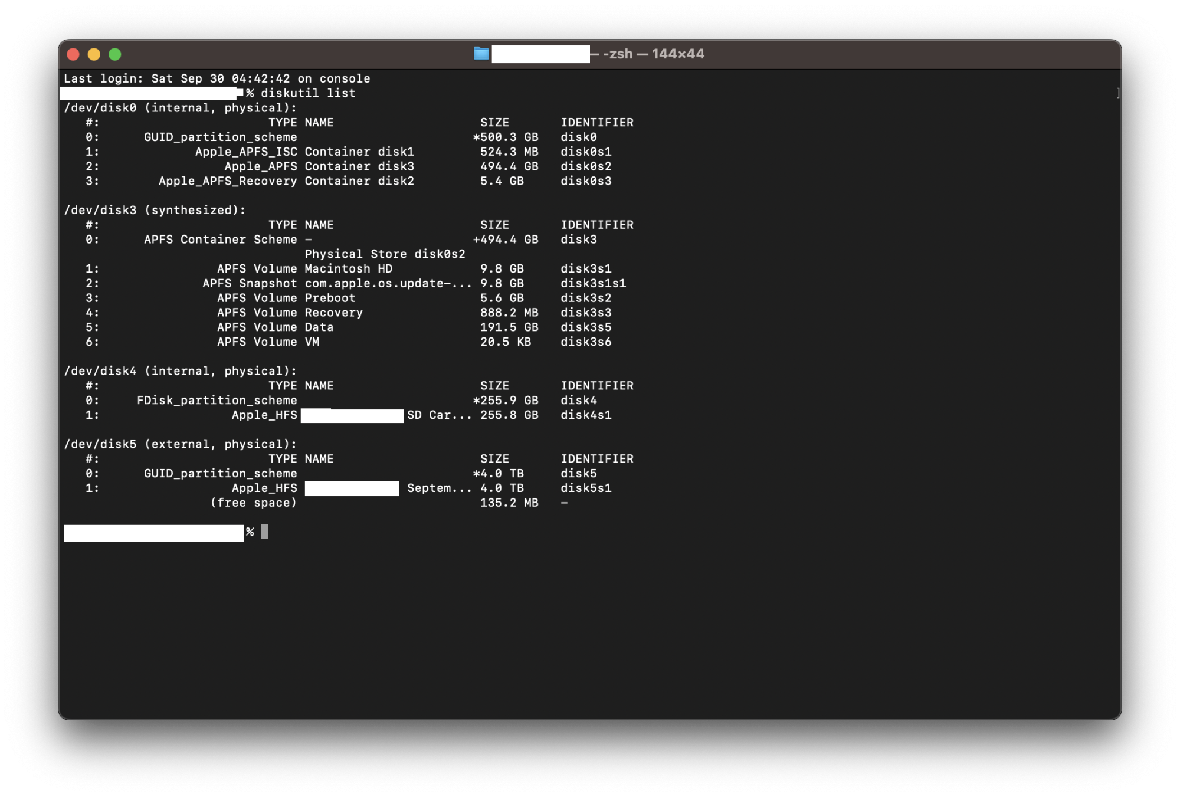Click the '/dev/disk0 (internal, physical):' header
The height and width of the screenshot is (797, 1180).
pyautogui.click(x=181, y=108)
